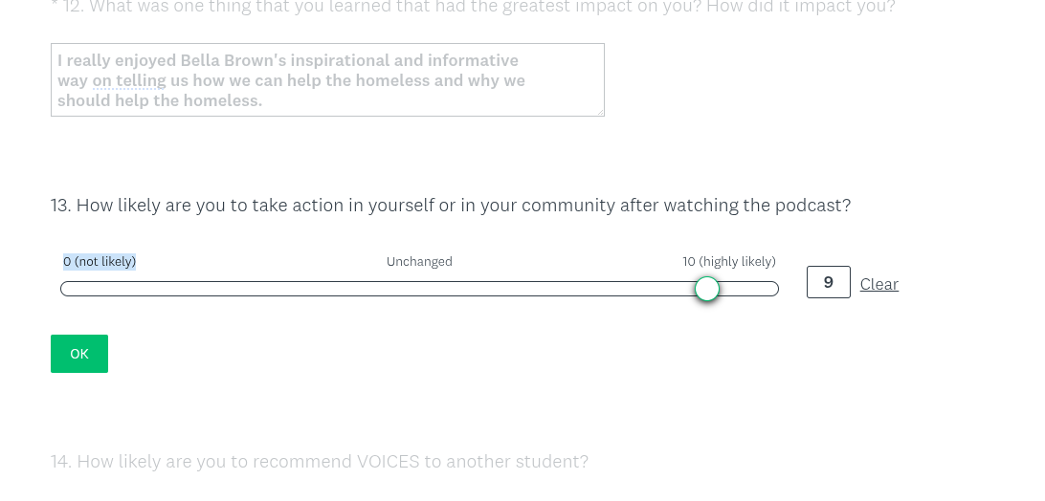Focus the number box showing 9
The height and width of the screenshot is (501, 1045).
point(828,282)
